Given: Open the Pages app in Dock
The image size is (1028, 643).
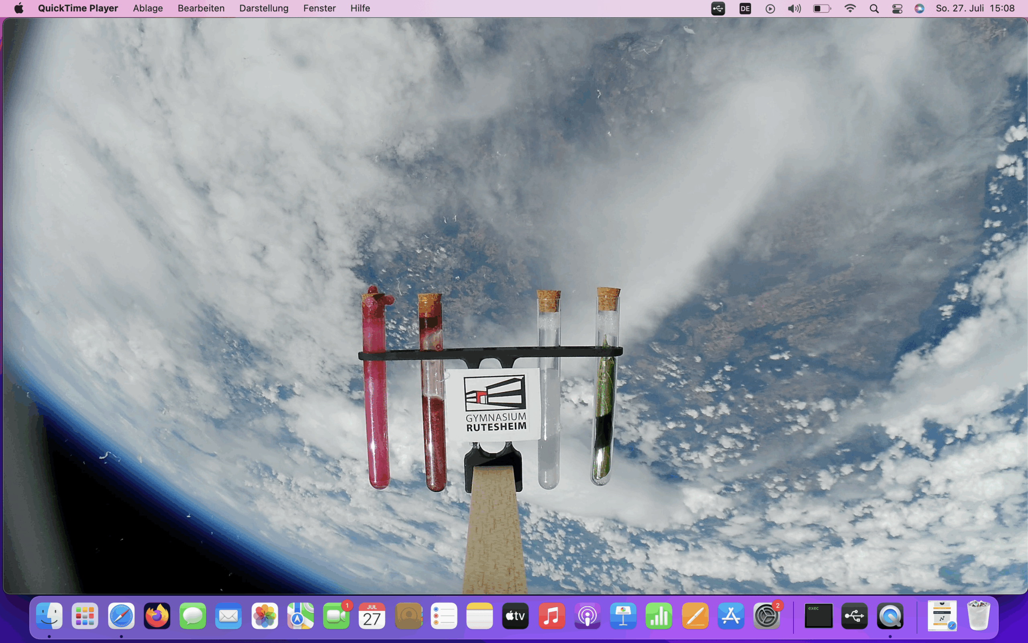Looking at the screenshot, I should point(695,615).
